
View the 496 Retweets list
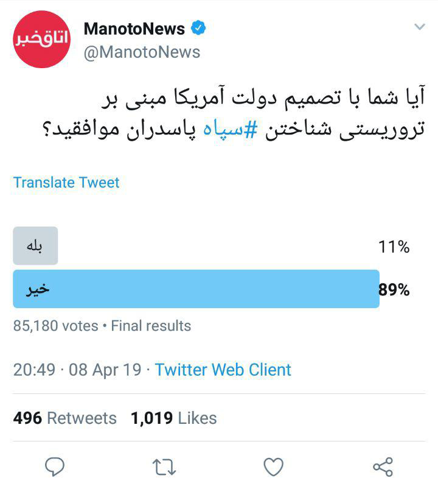pyautogui.click(x=64, y=418)
